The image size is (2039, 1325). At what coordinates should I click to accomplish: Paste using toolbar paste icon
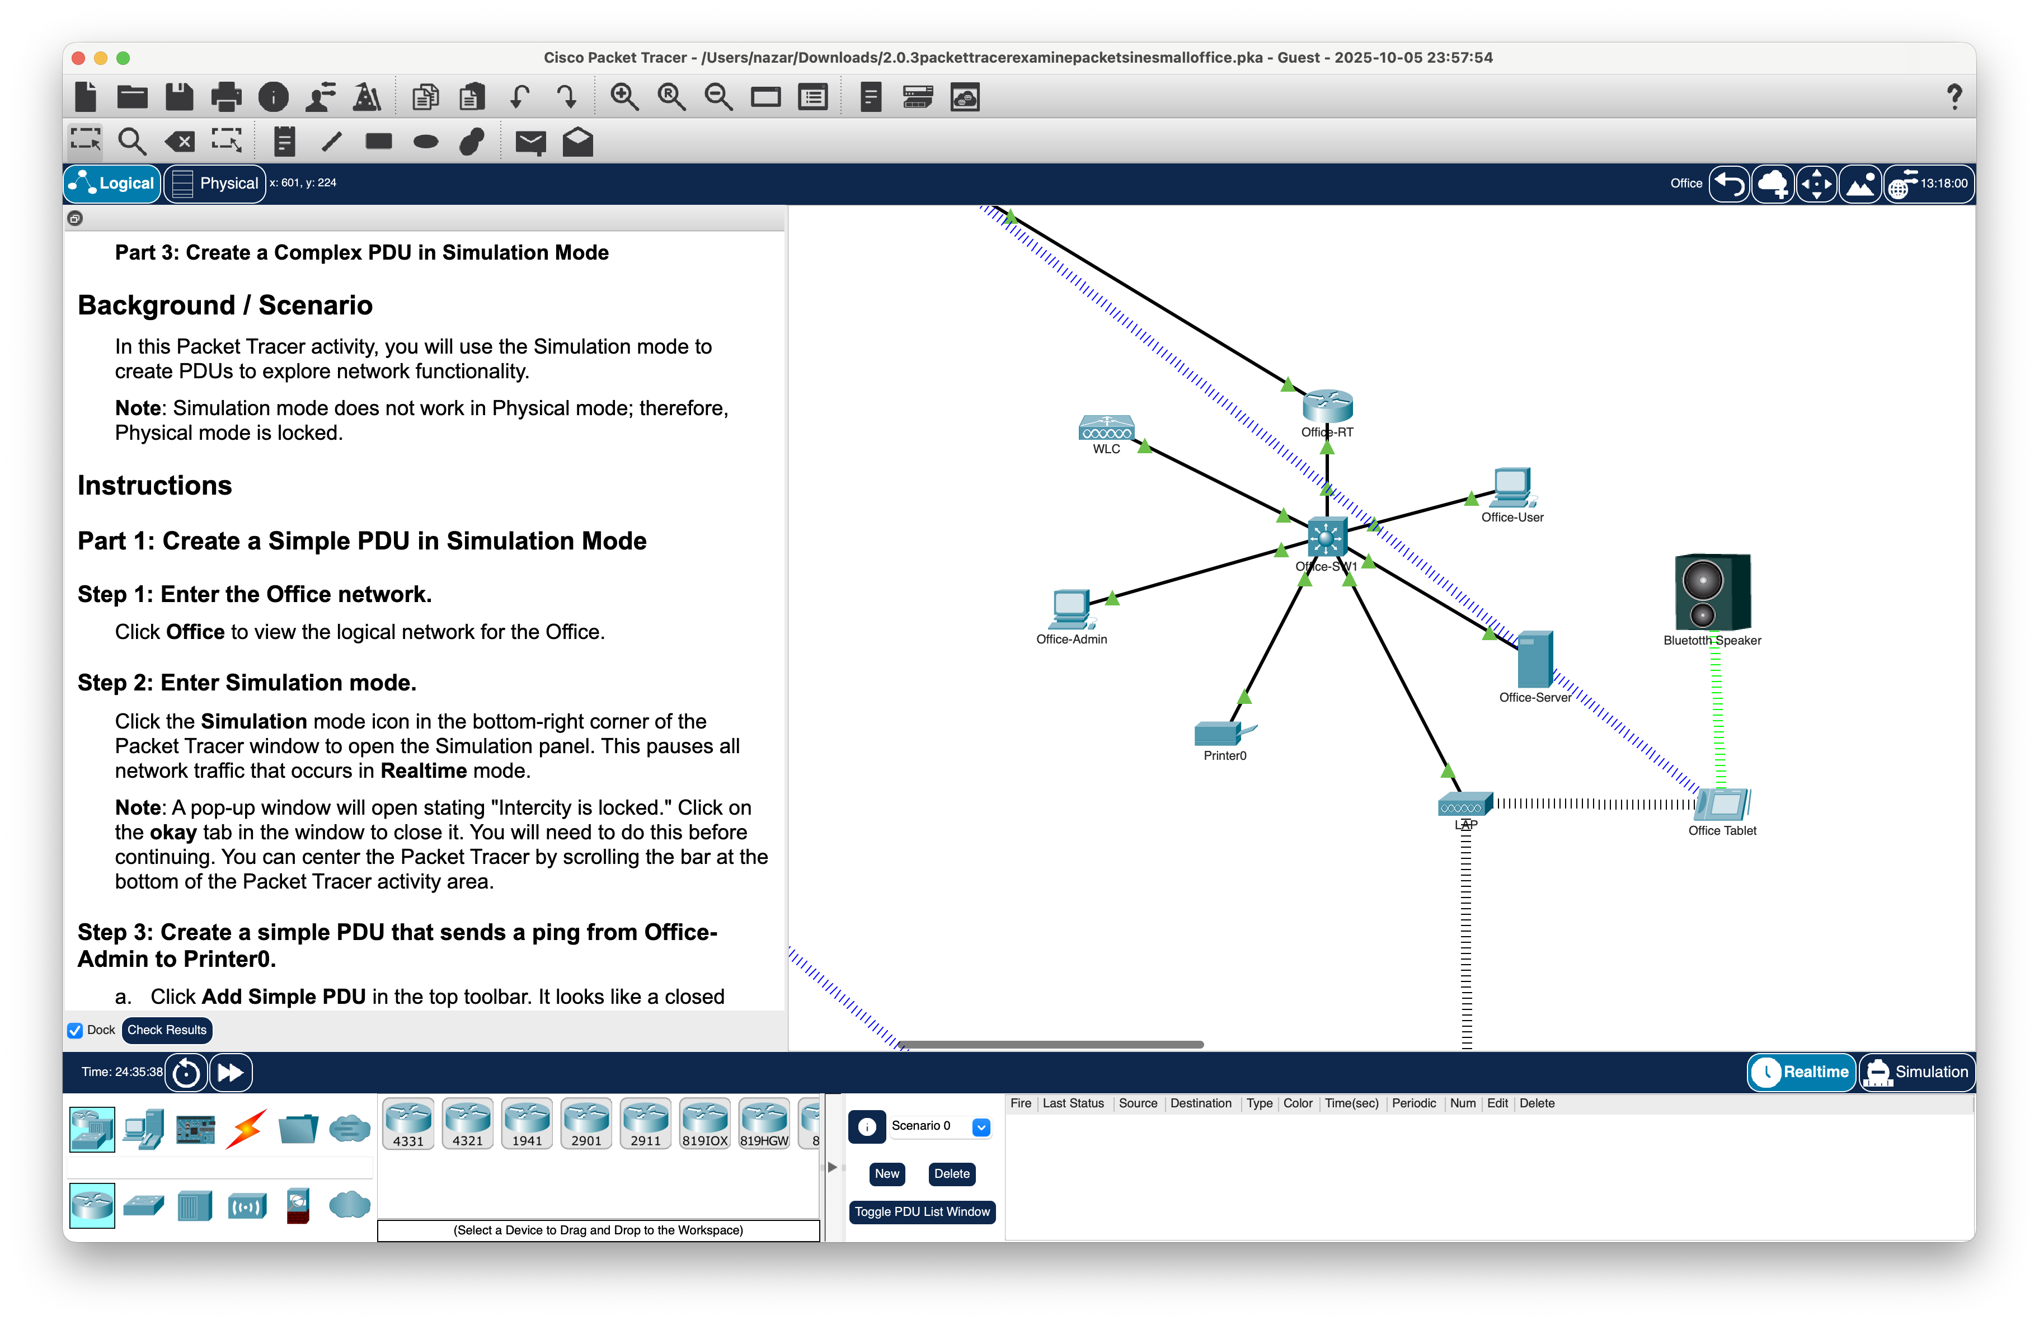[x=471, y=97]
